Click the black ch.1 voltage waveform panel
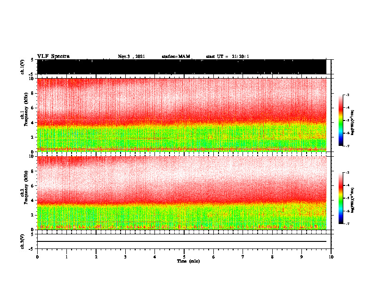This screenshot has height=288, width=373. pyautogui.click(x=181, y=67)
